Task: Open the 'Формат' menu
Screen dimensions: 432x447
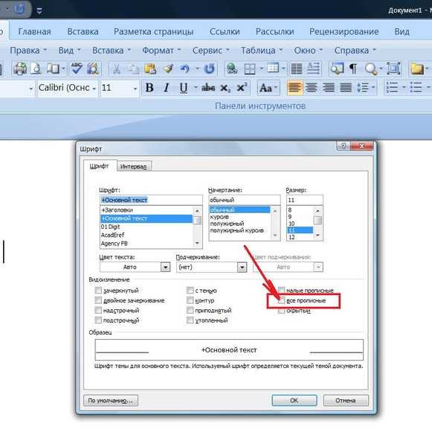Action: [161, 51]
